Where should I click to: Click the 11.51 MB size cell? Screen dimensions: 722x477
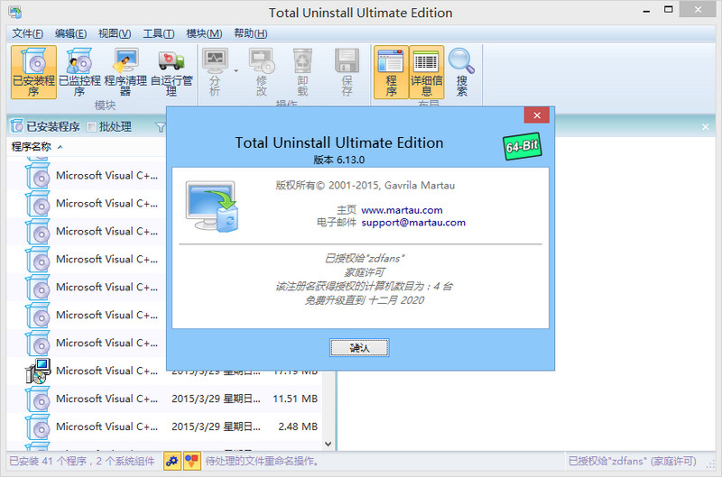295,399
